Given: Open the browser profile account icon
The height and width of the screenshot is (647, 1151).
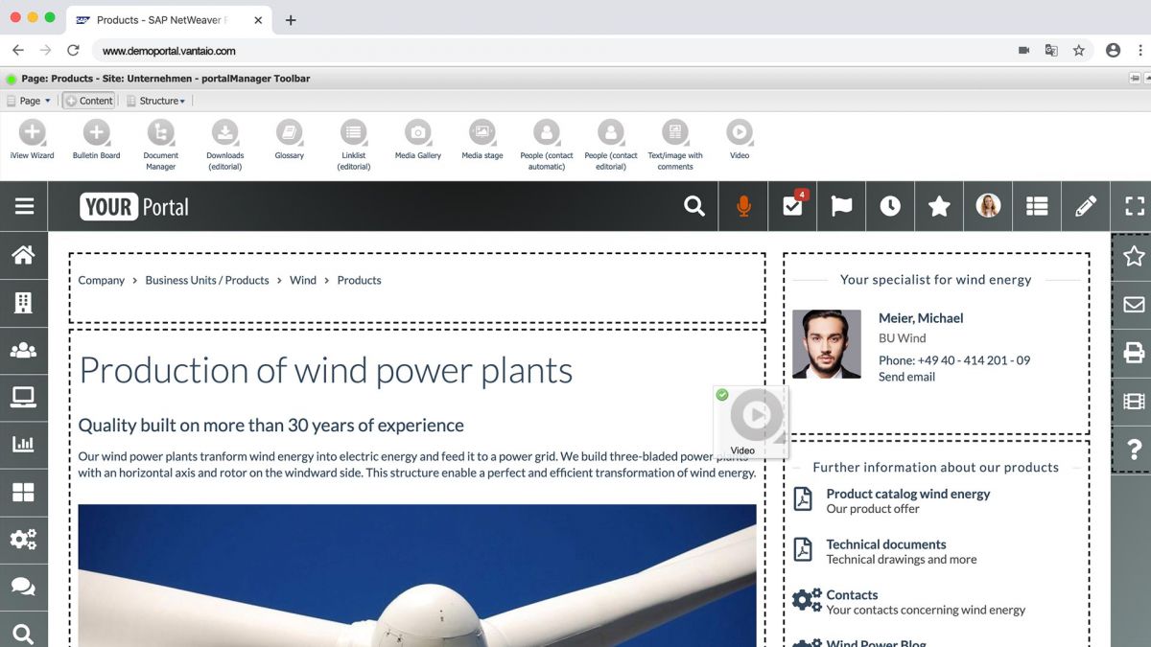Looking at the screenshot, I should point(1113,51).
